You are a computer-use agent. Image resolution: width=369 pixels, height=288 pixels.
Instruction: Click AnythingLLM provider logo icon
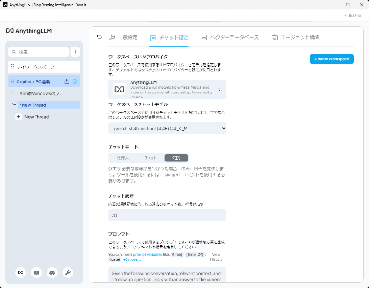pos(119,89)
